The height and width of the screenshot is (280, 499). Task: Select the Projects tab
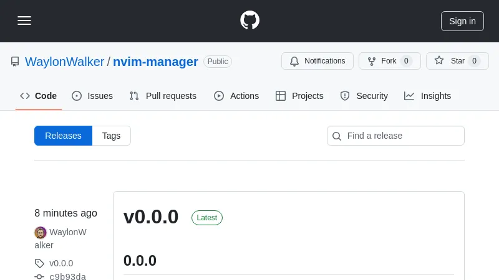coord(299,96)
